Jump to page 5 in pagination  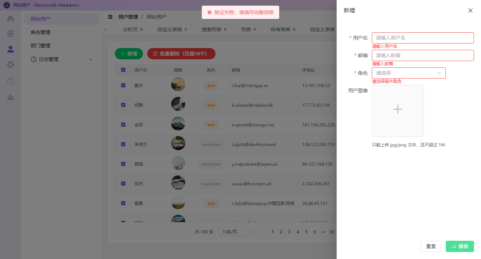(x=306, y=232)
